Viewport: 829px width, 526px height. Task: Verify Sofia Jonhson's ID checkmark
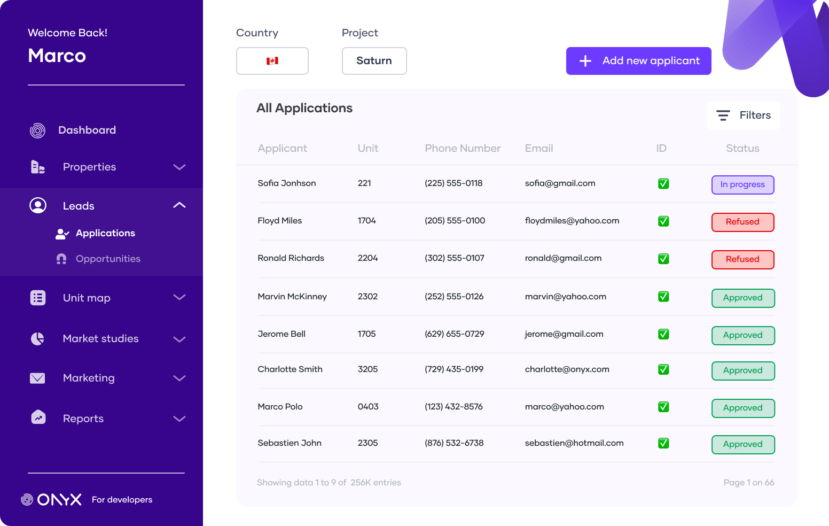(663, 183)
